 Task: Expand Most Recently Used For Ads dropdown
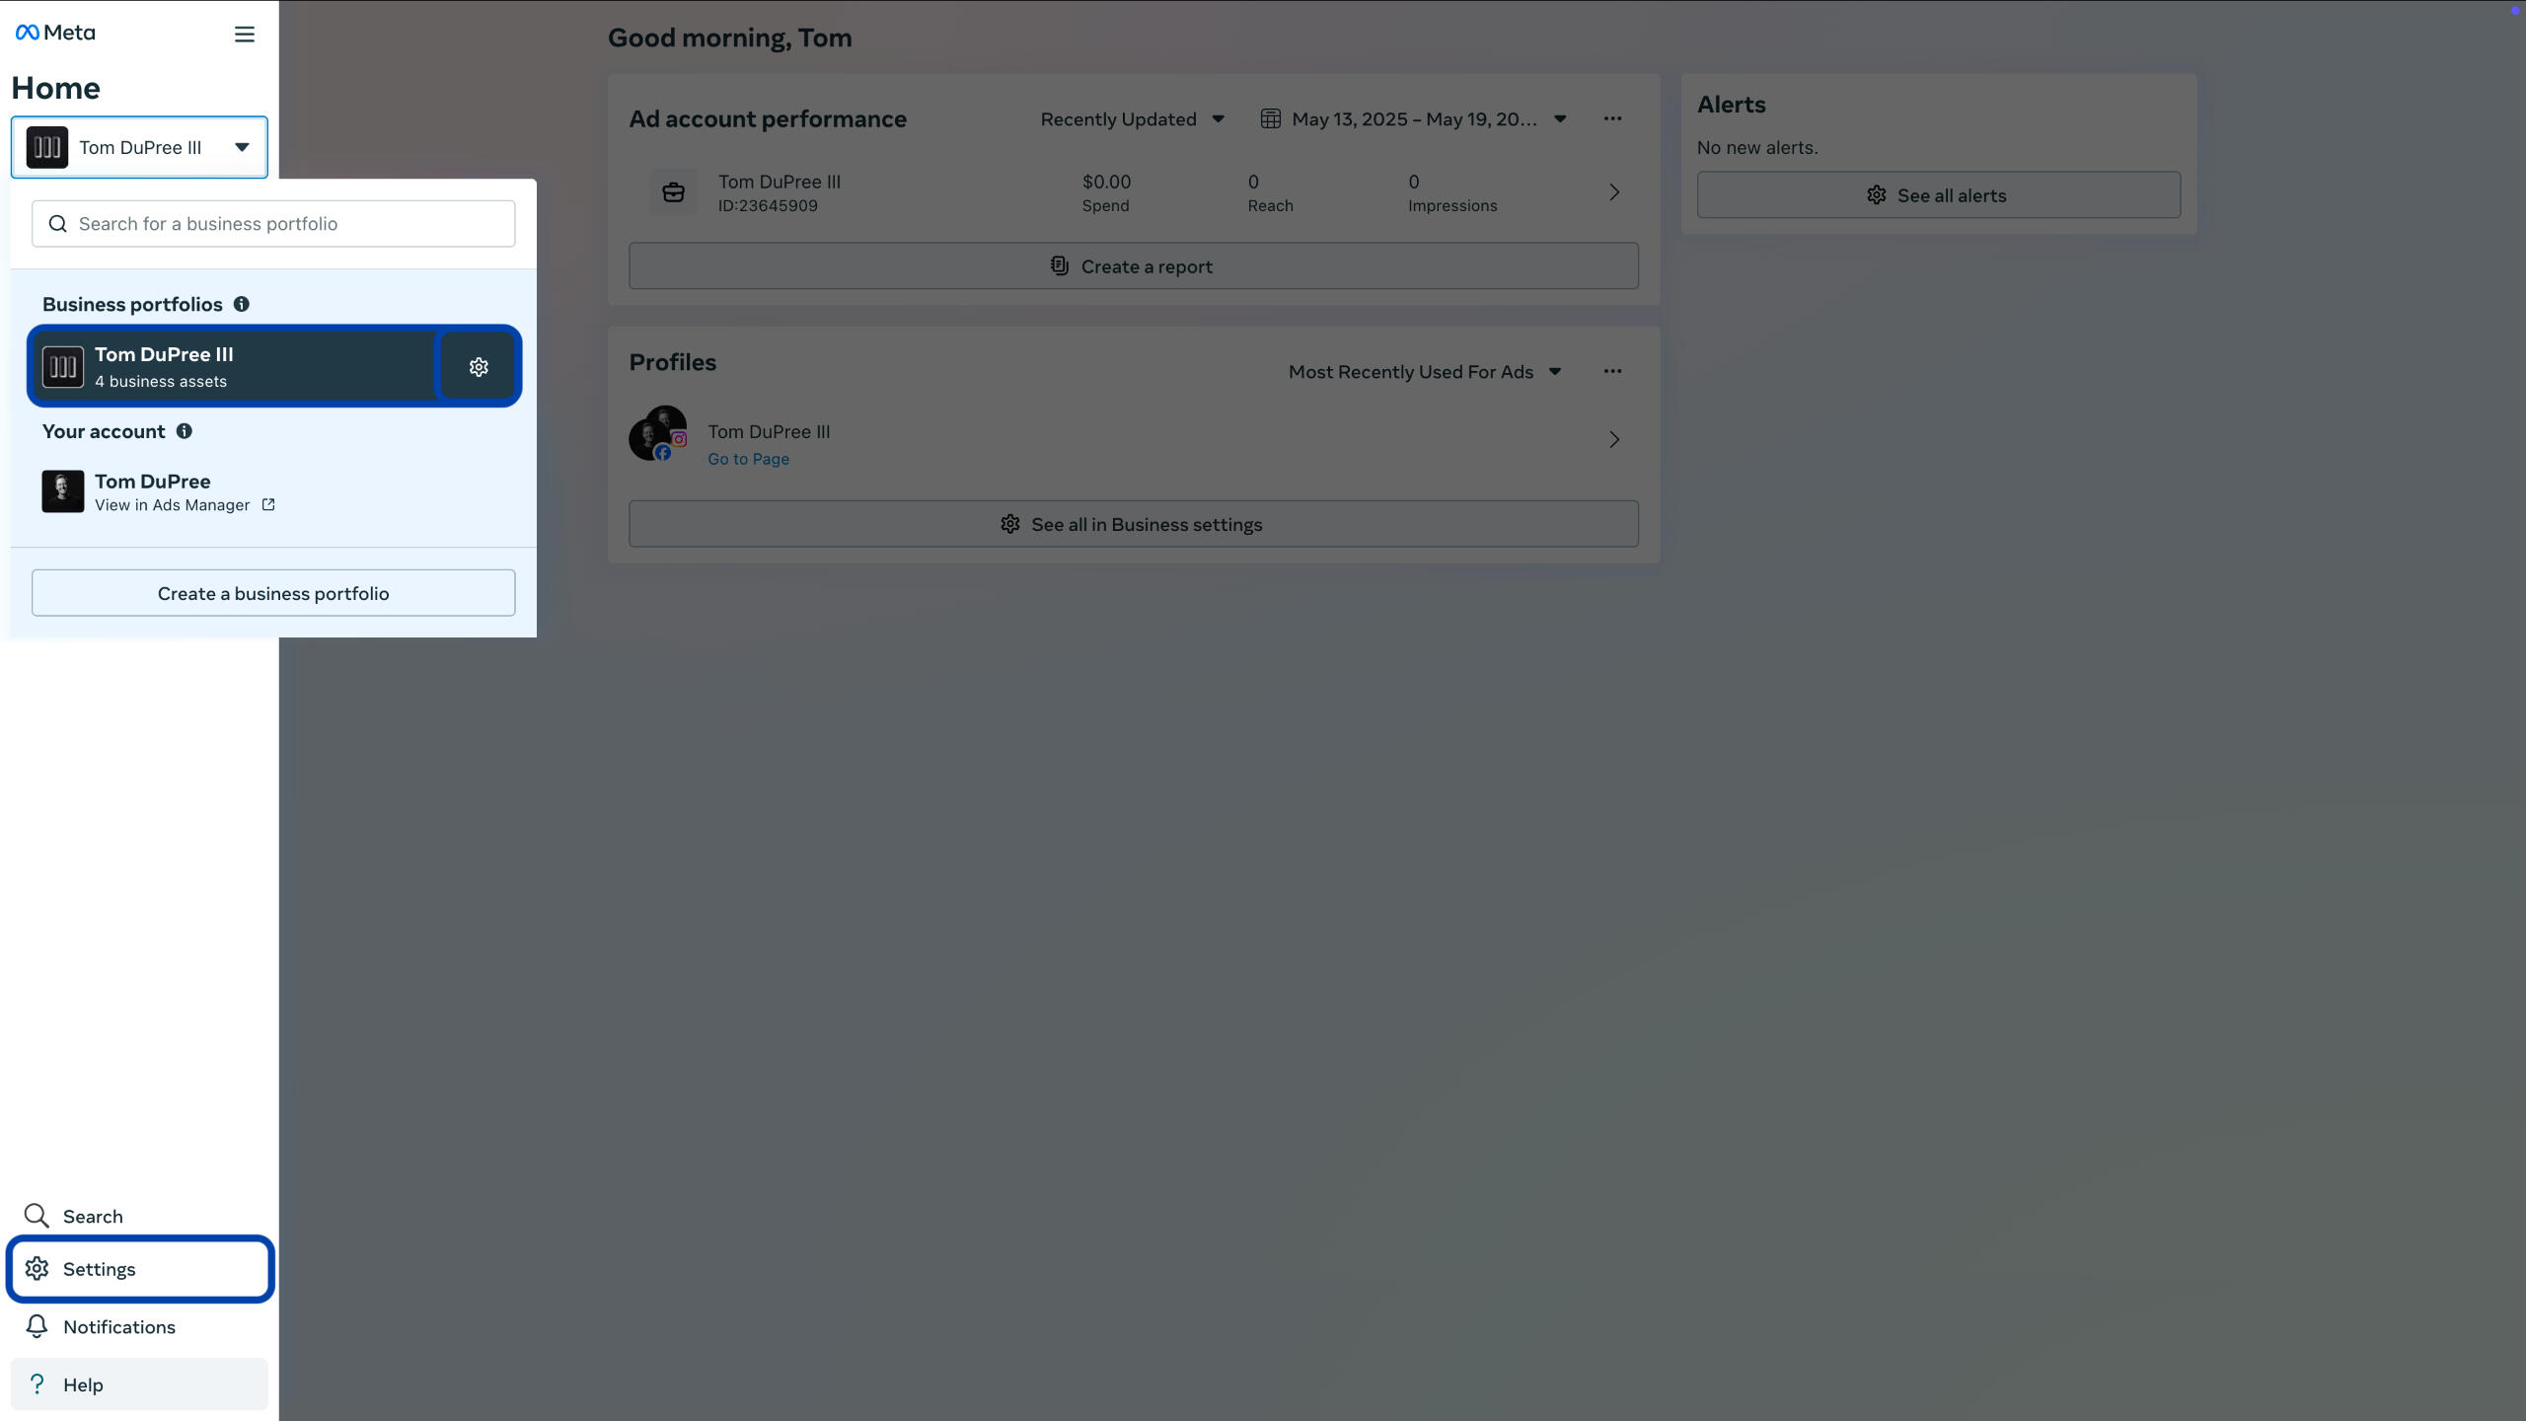[1425, 372]
